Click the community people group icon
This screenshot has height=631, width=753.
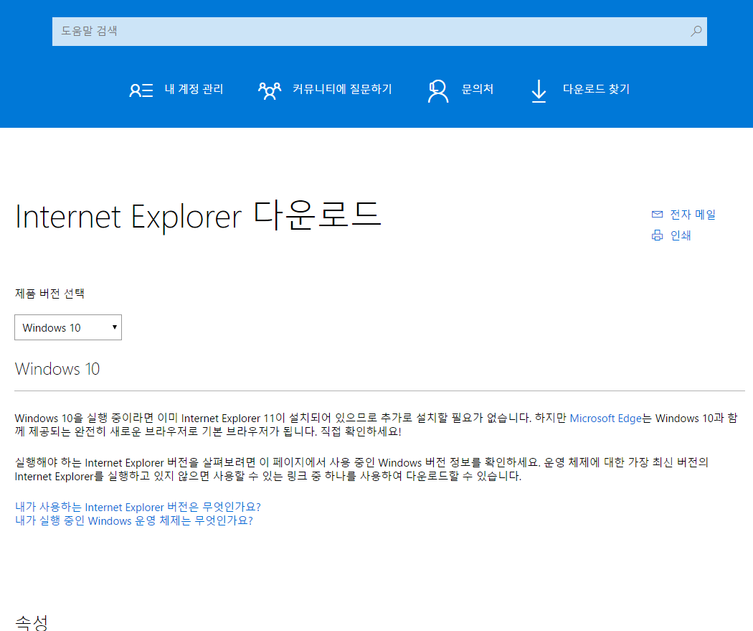coord(270,90)
